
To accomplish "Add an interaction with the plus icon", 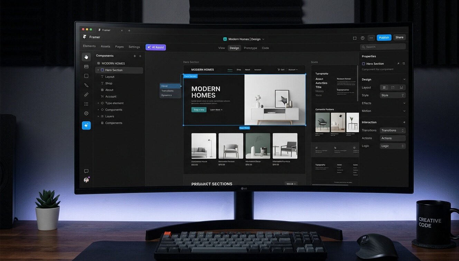I will [404, 122].
